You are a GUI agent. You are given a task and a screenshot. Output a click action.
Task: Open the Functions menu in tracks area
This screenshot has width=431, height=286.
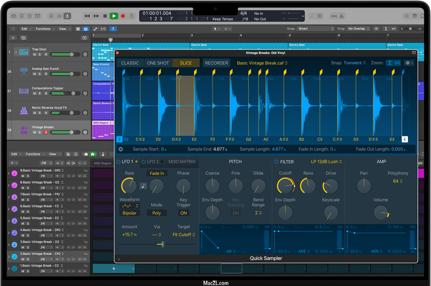[x=44, y=29]
